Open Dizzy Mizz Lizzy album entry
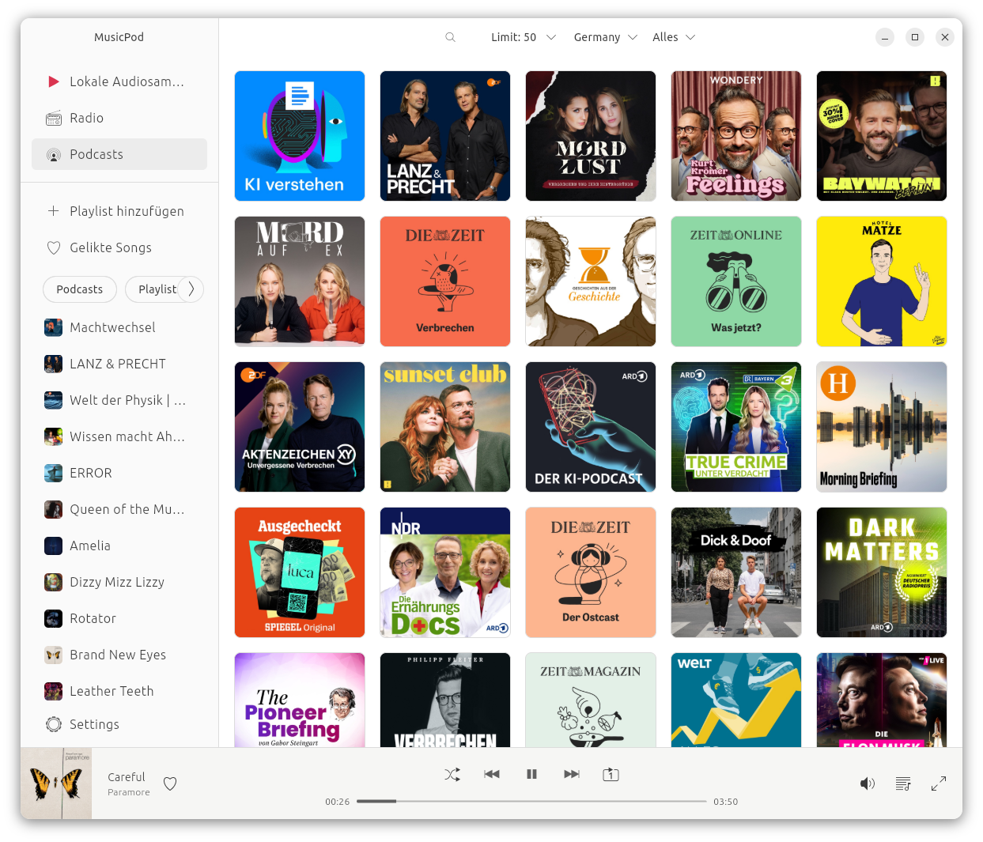 tap(119, 582)
